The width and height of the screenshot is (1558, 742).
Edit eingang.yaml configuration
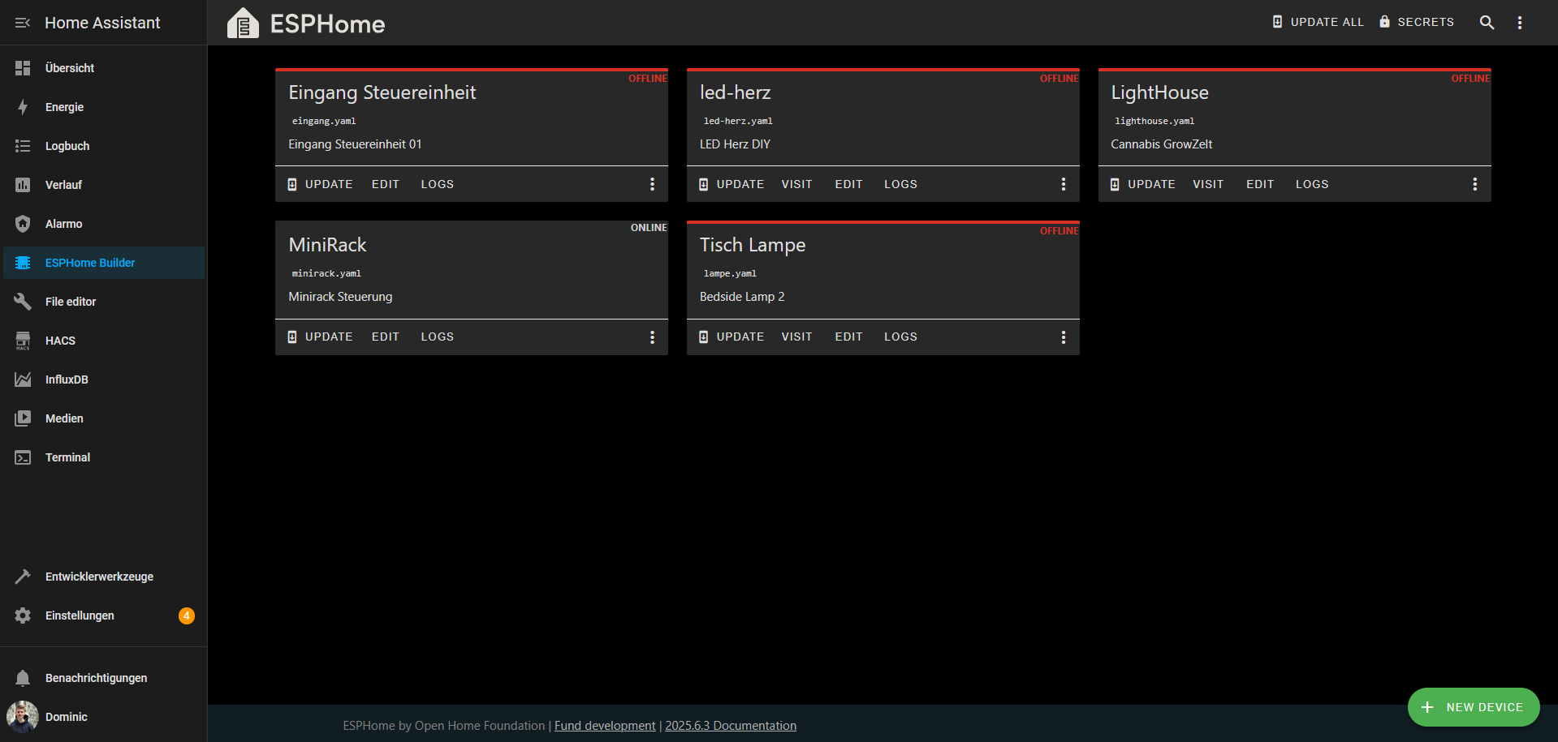(386, 184)
